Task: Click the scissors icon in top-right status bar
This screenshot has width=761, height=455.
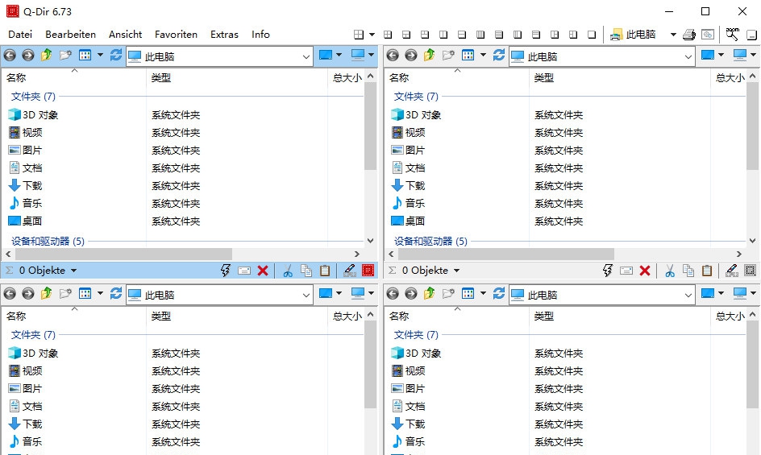Action: (x=670, y=271)
